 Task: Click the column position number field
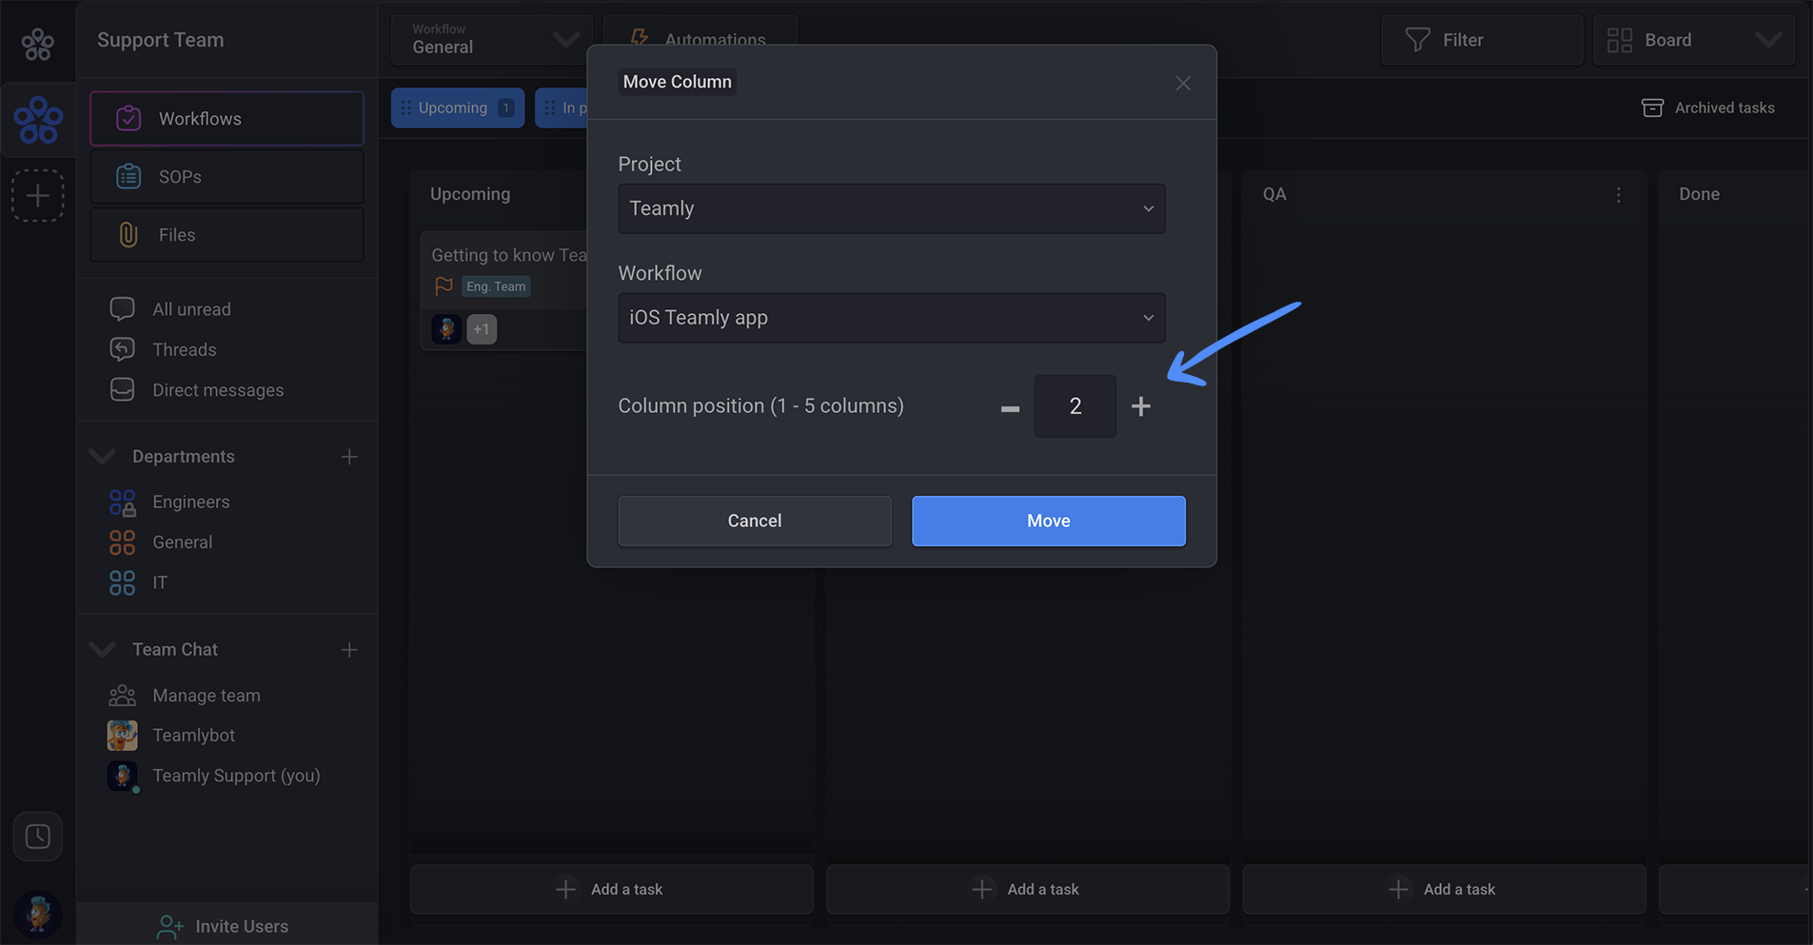pyautogui.click(x=1075, y=406)
